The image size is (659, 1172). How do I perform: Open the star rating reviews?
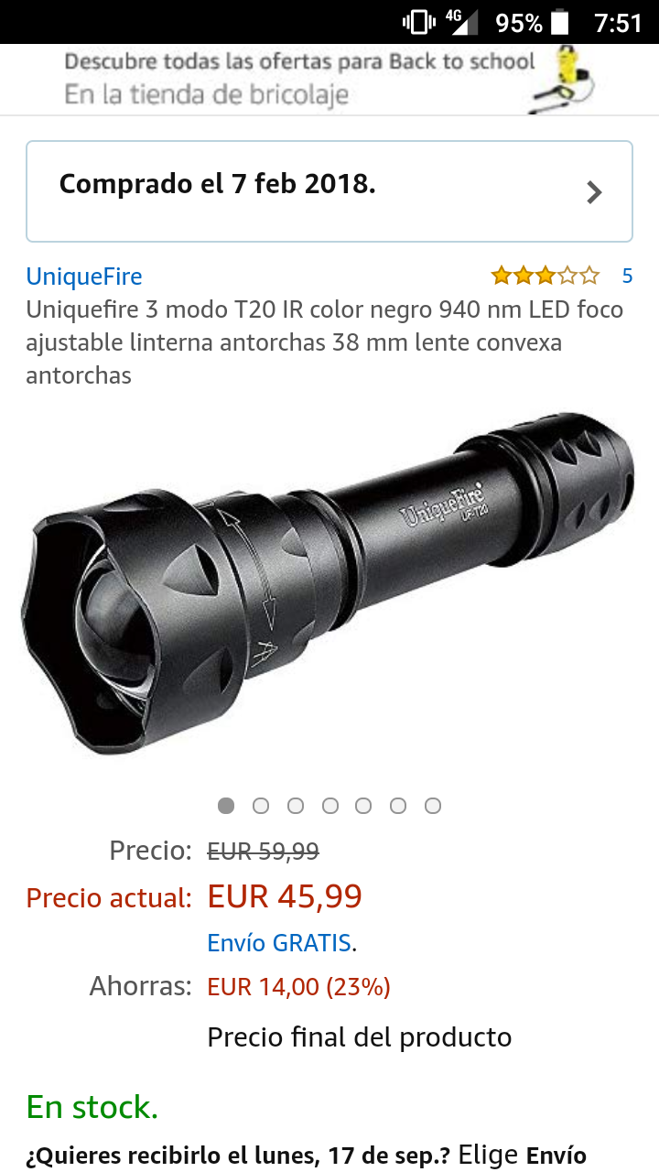coord(546,276)
